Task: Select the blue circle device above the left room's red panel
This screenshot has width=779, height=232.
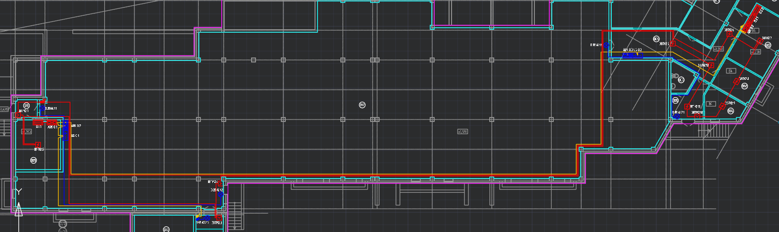Action: 42,109
